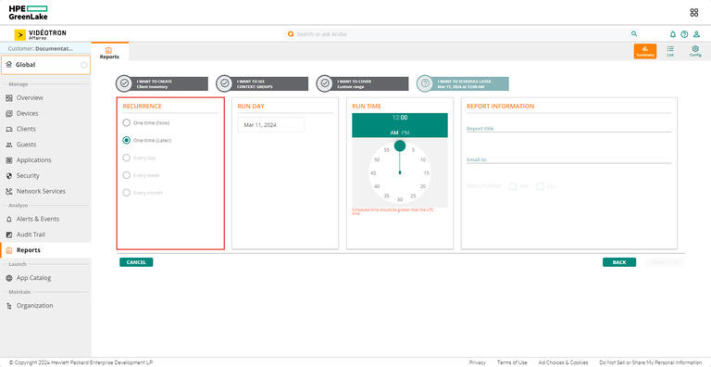Click the Organization icon in the sidebar
Screen dimensions: 711x367
tap(9, 306)
